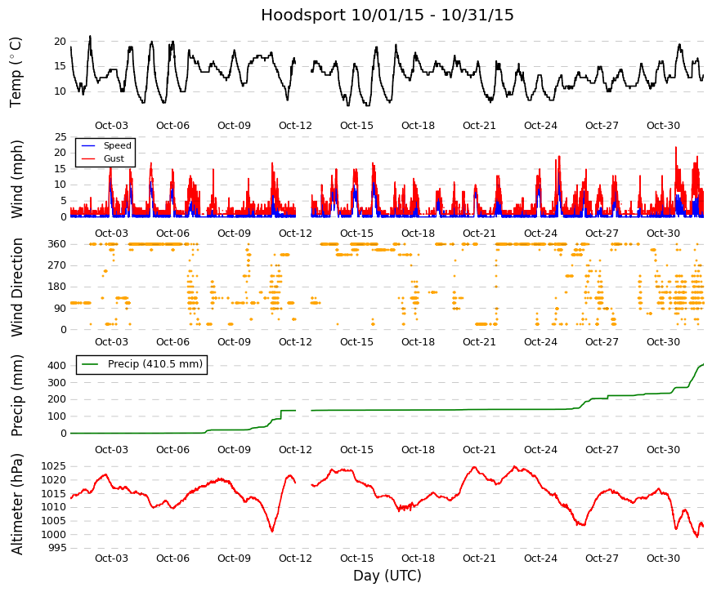Click the 400 tick on precip axis
712x592 pixels.
click(x=56, y=366)
